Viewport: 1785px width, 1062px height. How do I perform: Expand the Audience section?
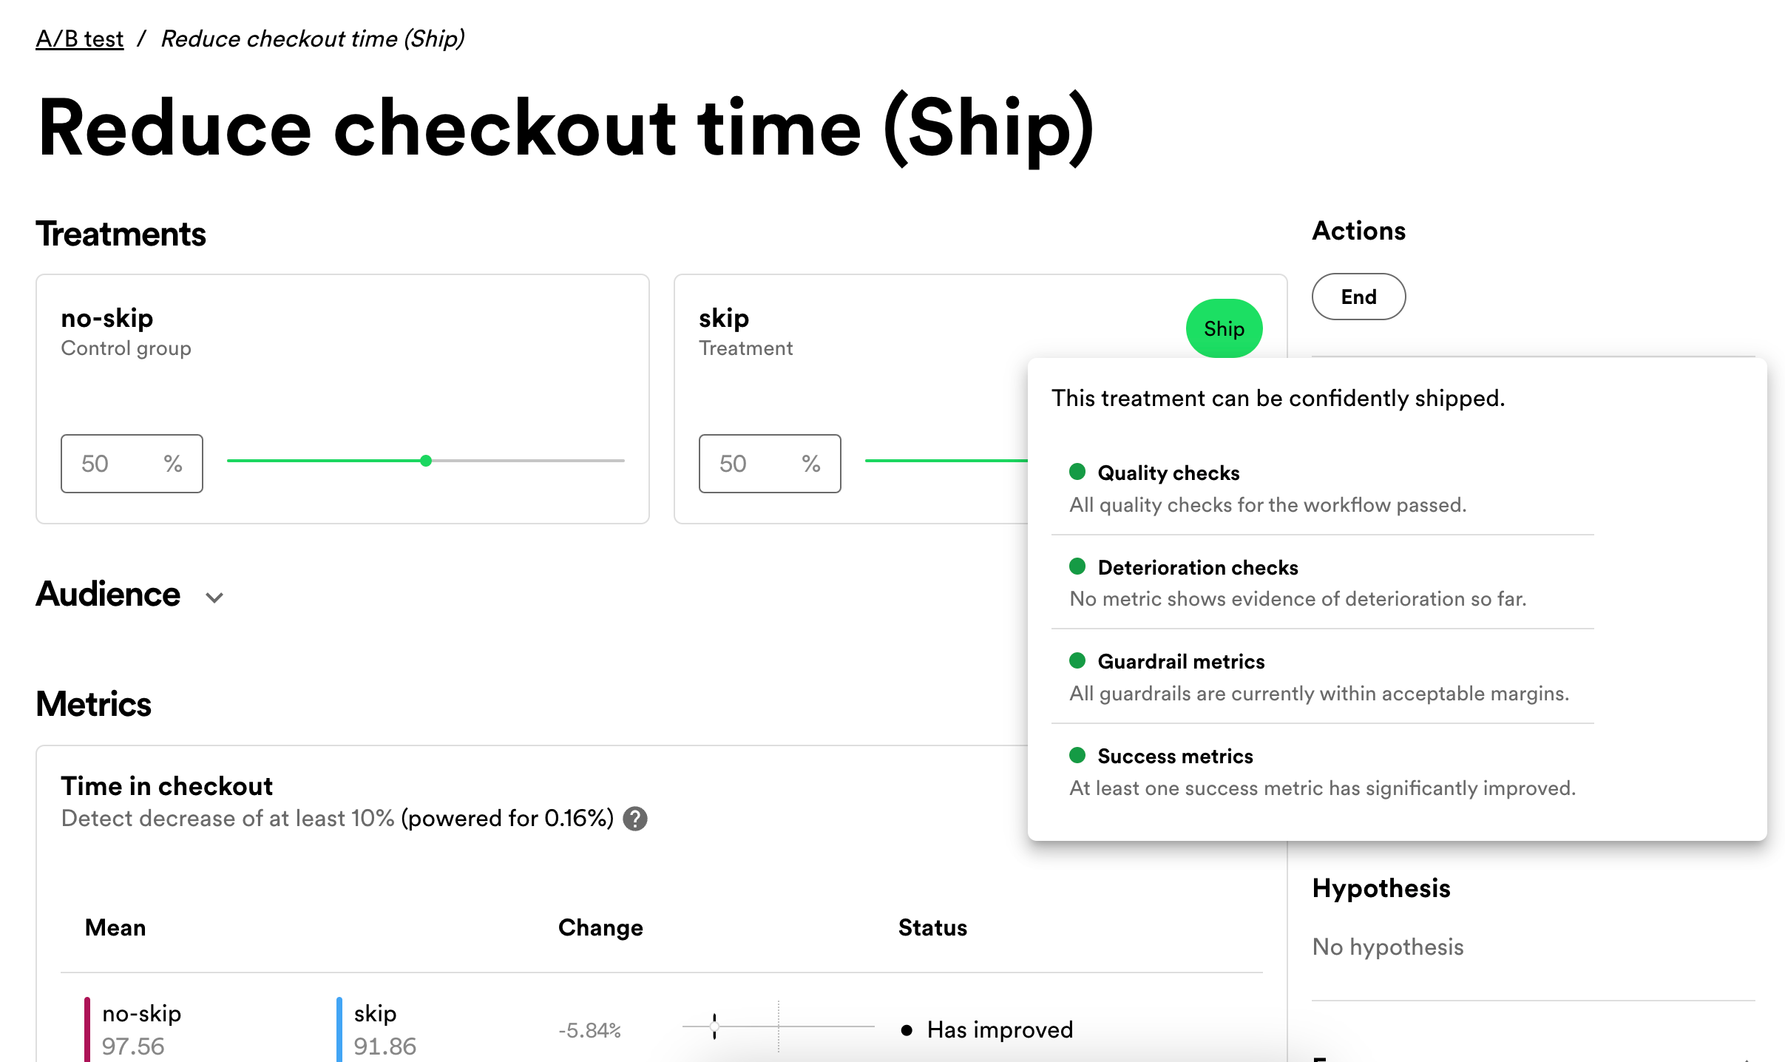[x=214, y=598]
